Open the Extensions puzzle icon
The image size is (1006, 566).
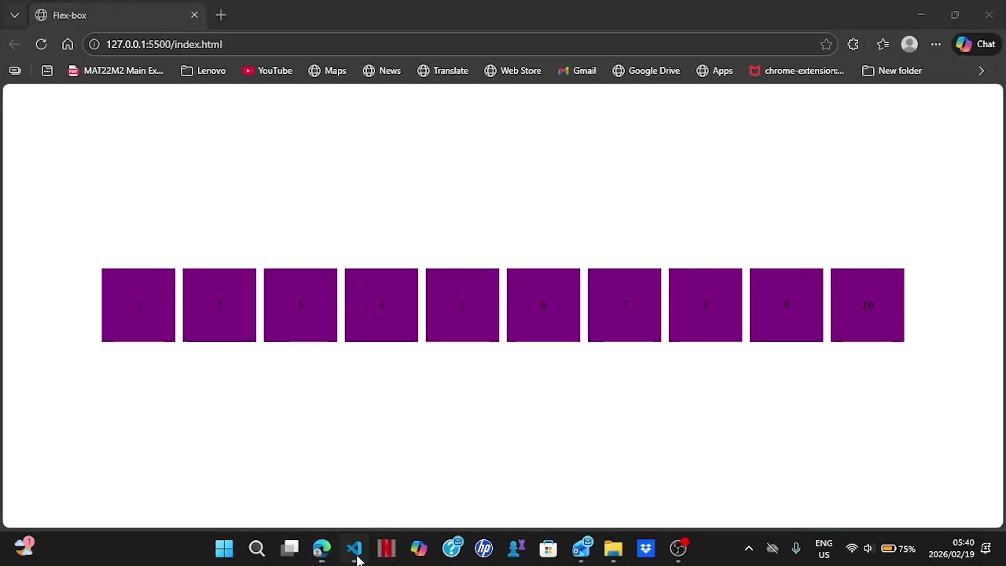pyautogui.click(x=854, y=44)
